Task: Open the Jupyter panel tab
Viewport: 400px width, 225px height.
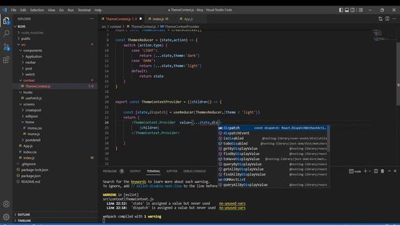Action: pyautogui.click(x=172, y=171)
